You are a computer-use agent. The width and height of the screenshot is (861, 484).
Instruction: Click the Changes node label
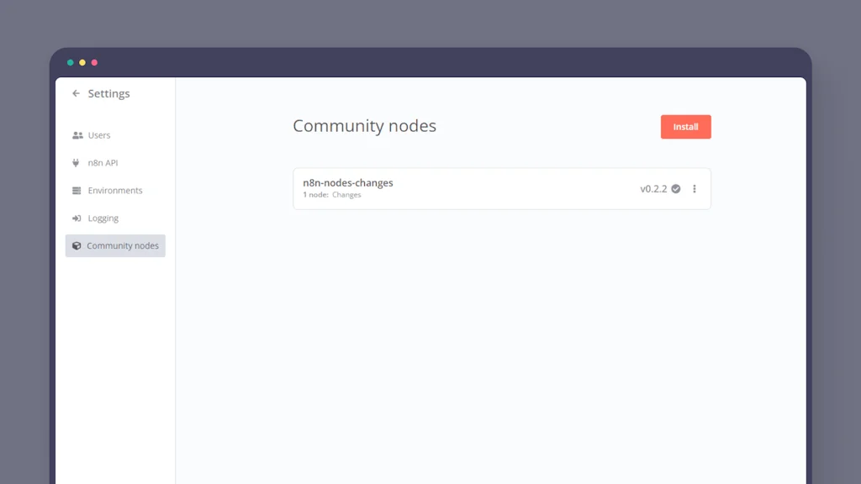pos(346,194)
